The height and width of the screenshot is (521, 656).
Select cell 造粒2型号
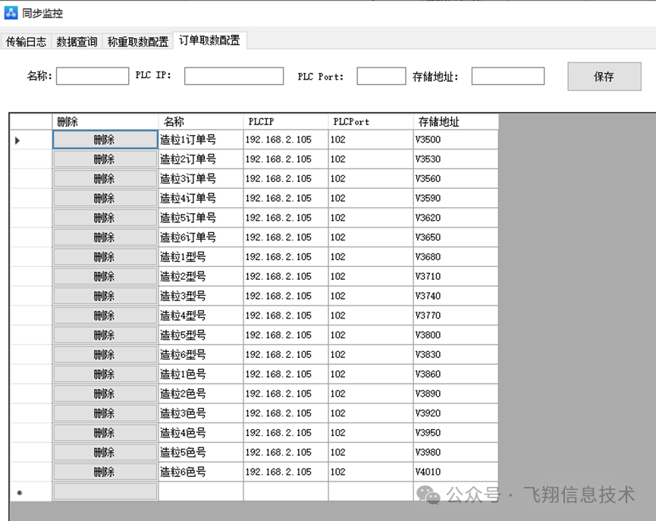(201, 276)
